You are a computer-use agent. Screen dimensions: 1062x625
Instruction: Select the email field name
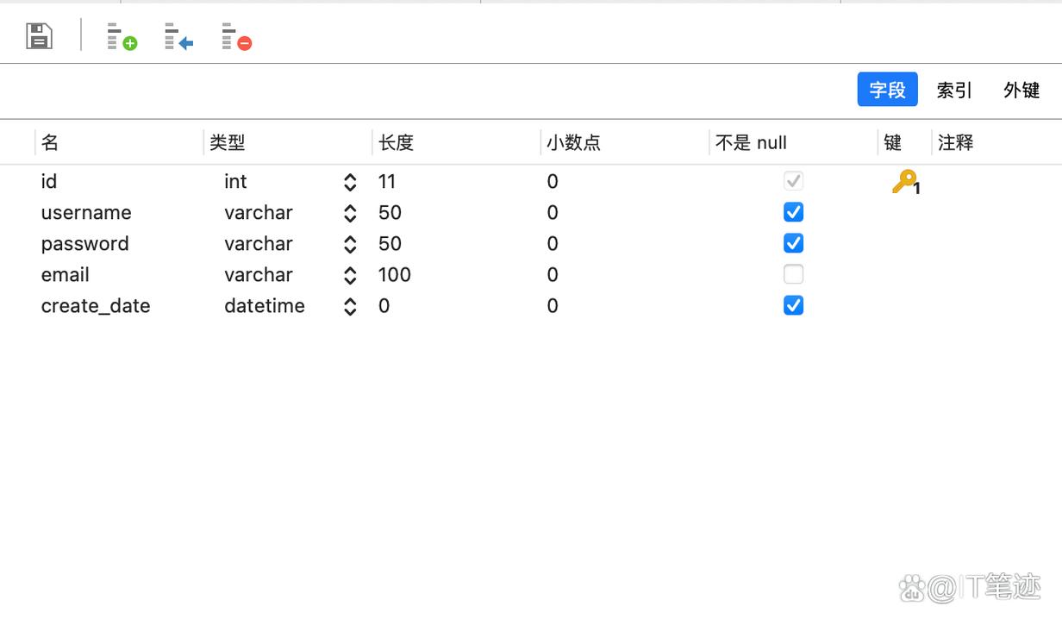[x=66, y=274]
